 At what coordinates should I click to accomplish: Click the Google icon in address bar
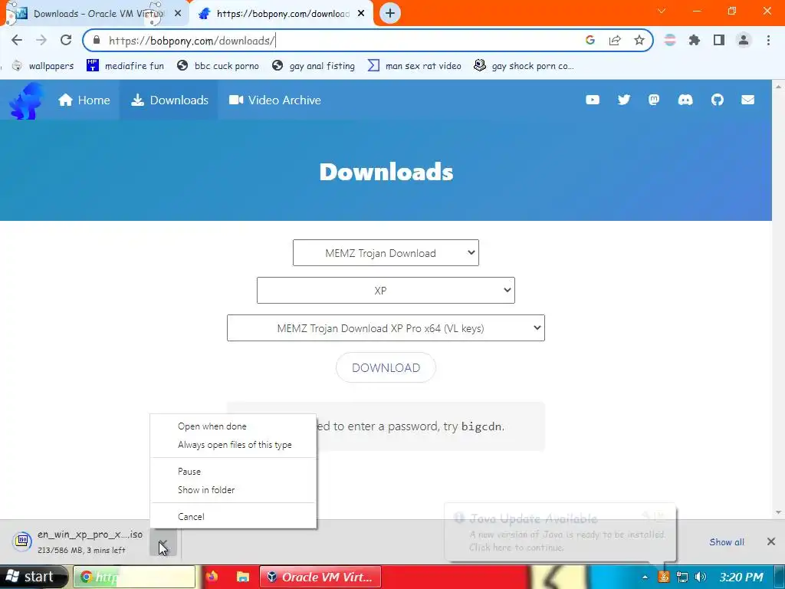[590, 40]
